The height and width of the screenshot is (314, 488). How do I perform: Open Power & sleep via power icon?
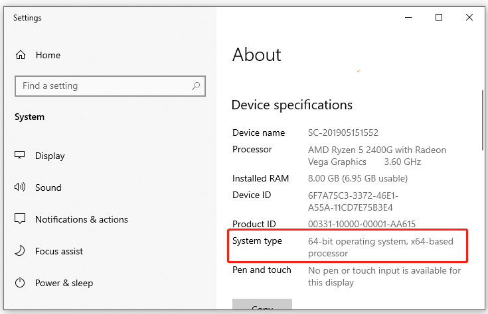[x=20, y=283]
